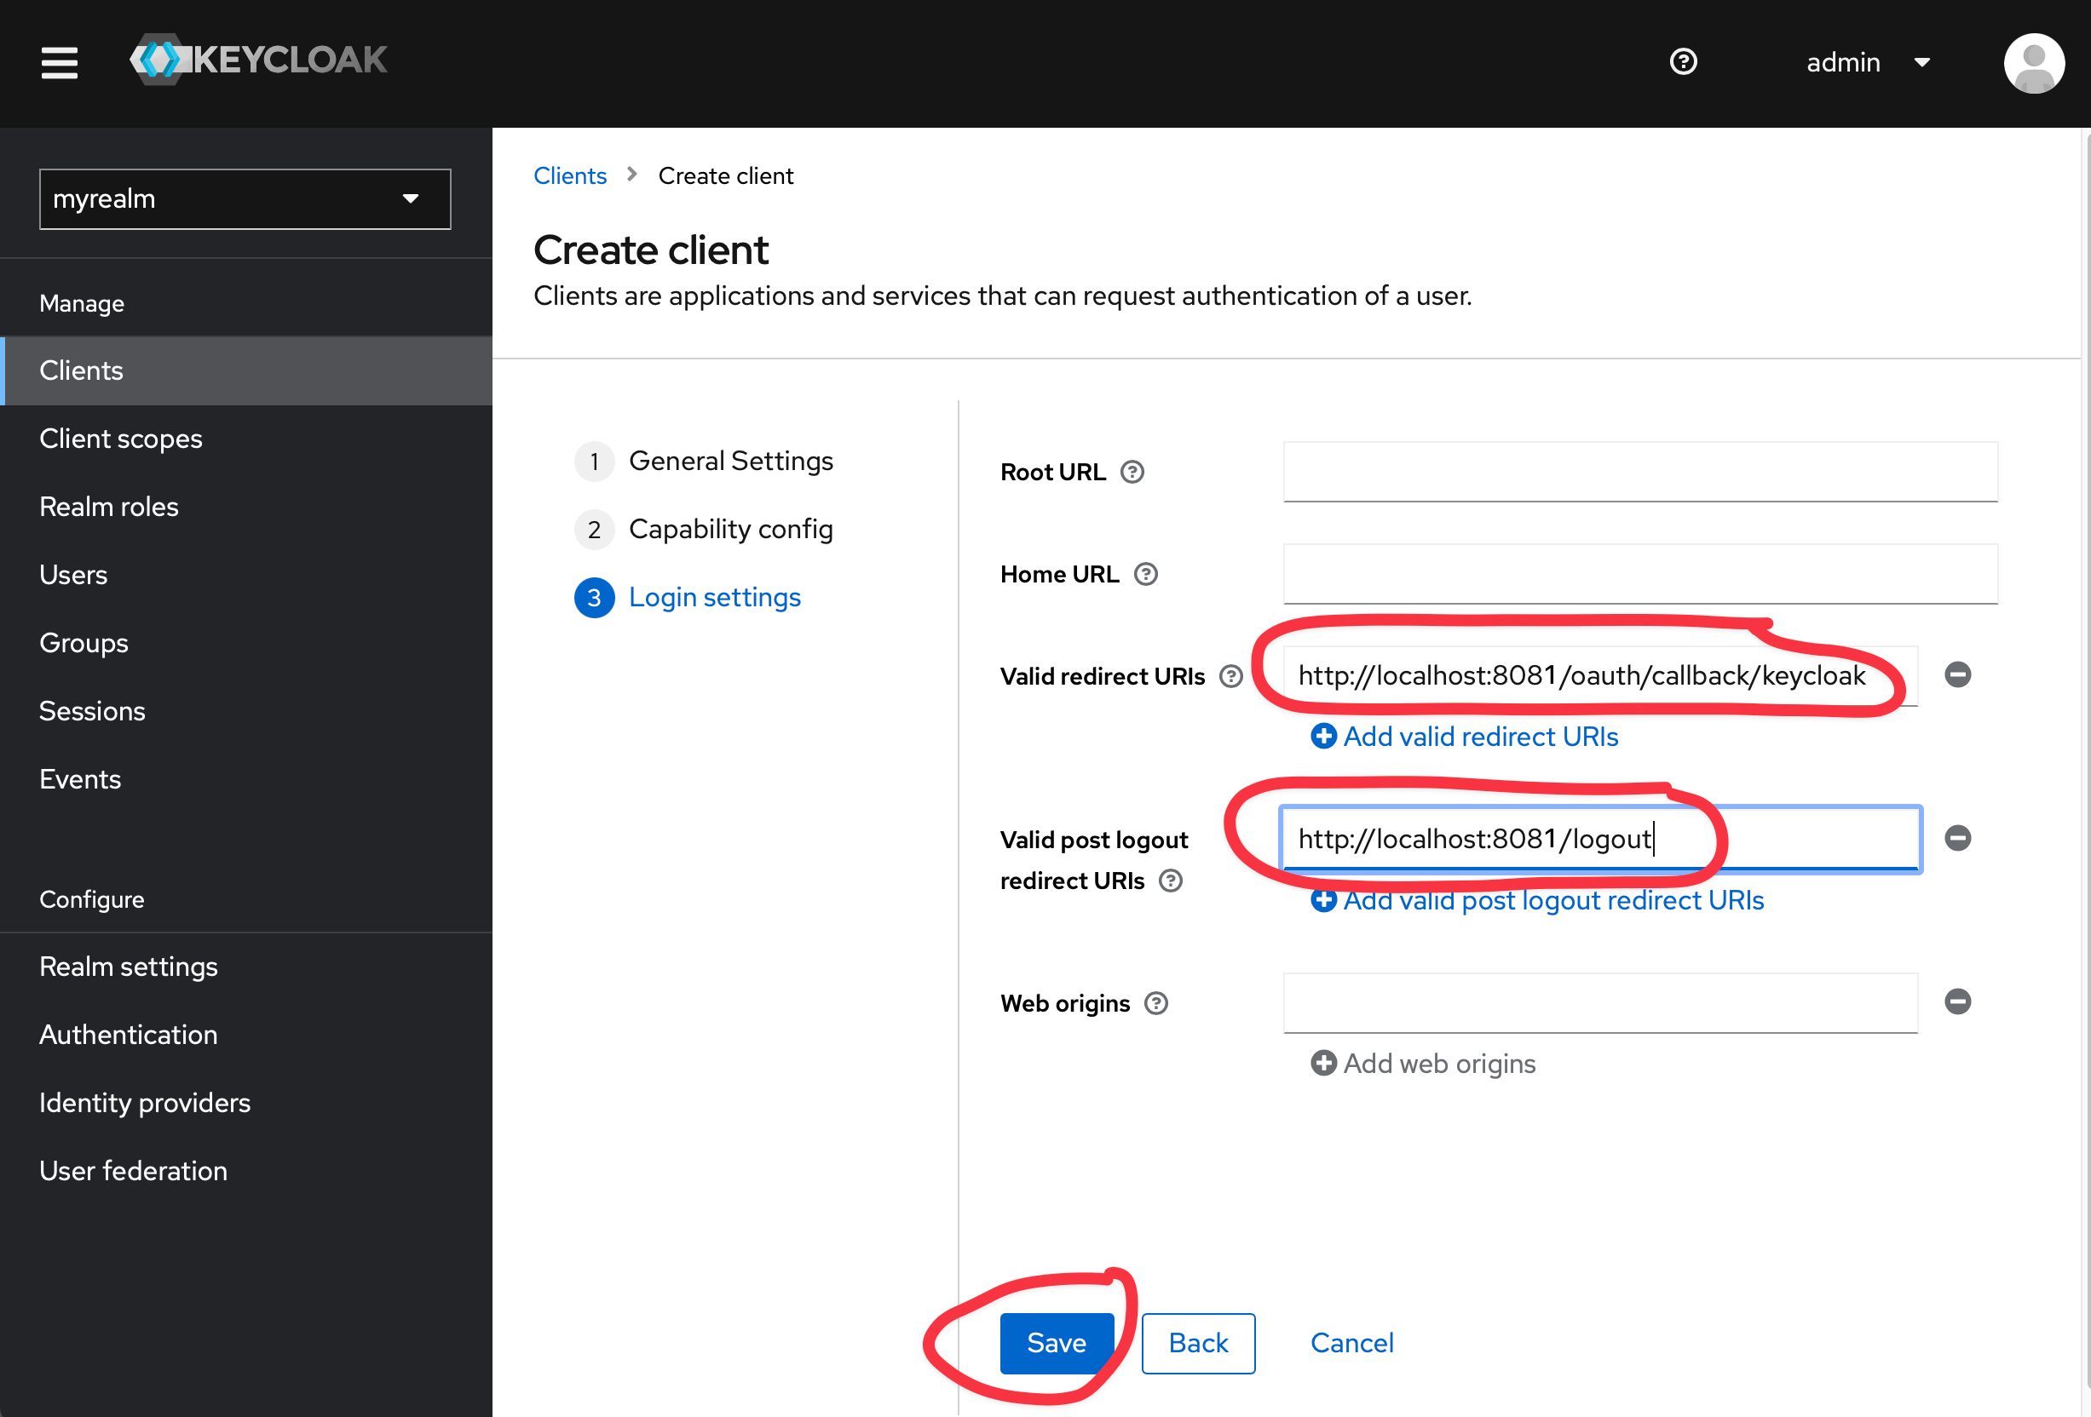Click the Clients navigation menu item
2091x1417 pixels.
pyautogui.click(x=81, y=369)
